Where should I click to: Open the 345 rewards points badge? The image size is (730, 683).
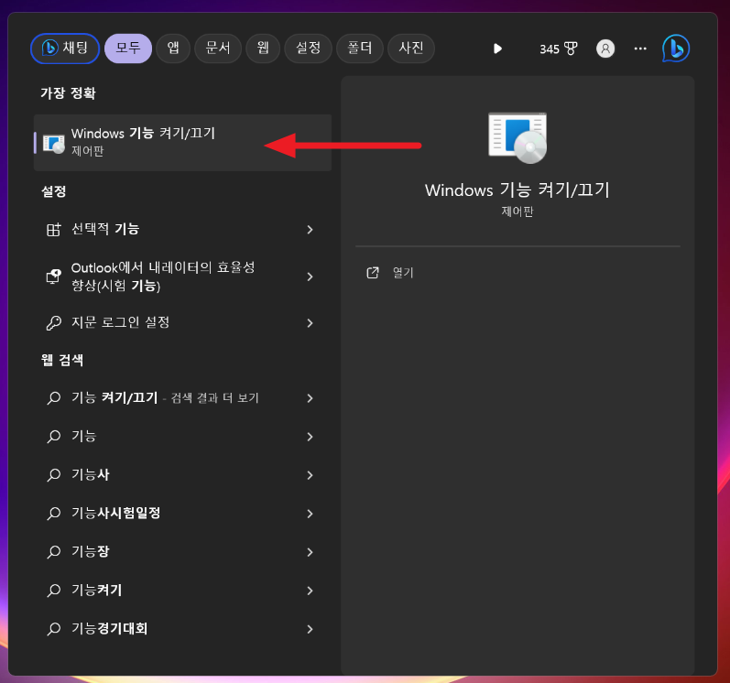pyautogui.click(x=558, y=49)
